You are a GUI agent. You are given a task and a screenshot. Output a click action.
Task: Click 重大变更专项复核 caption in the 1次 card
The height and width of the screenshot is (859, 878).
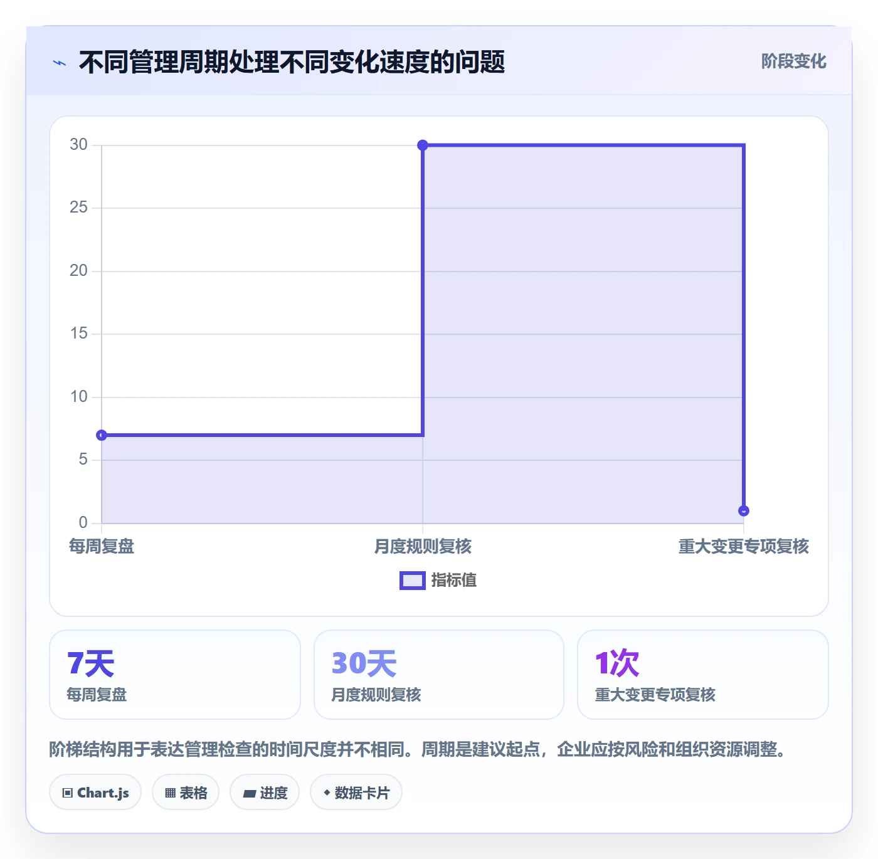click(655, 695)
